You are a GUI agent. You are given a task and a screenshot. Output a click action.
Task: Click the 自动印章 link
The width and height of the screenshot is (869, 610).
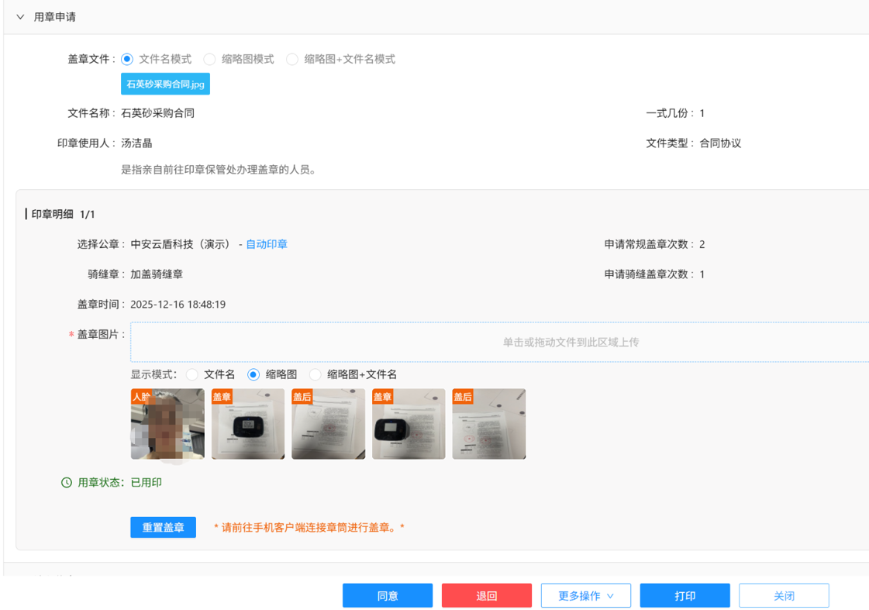pos(267,244)
